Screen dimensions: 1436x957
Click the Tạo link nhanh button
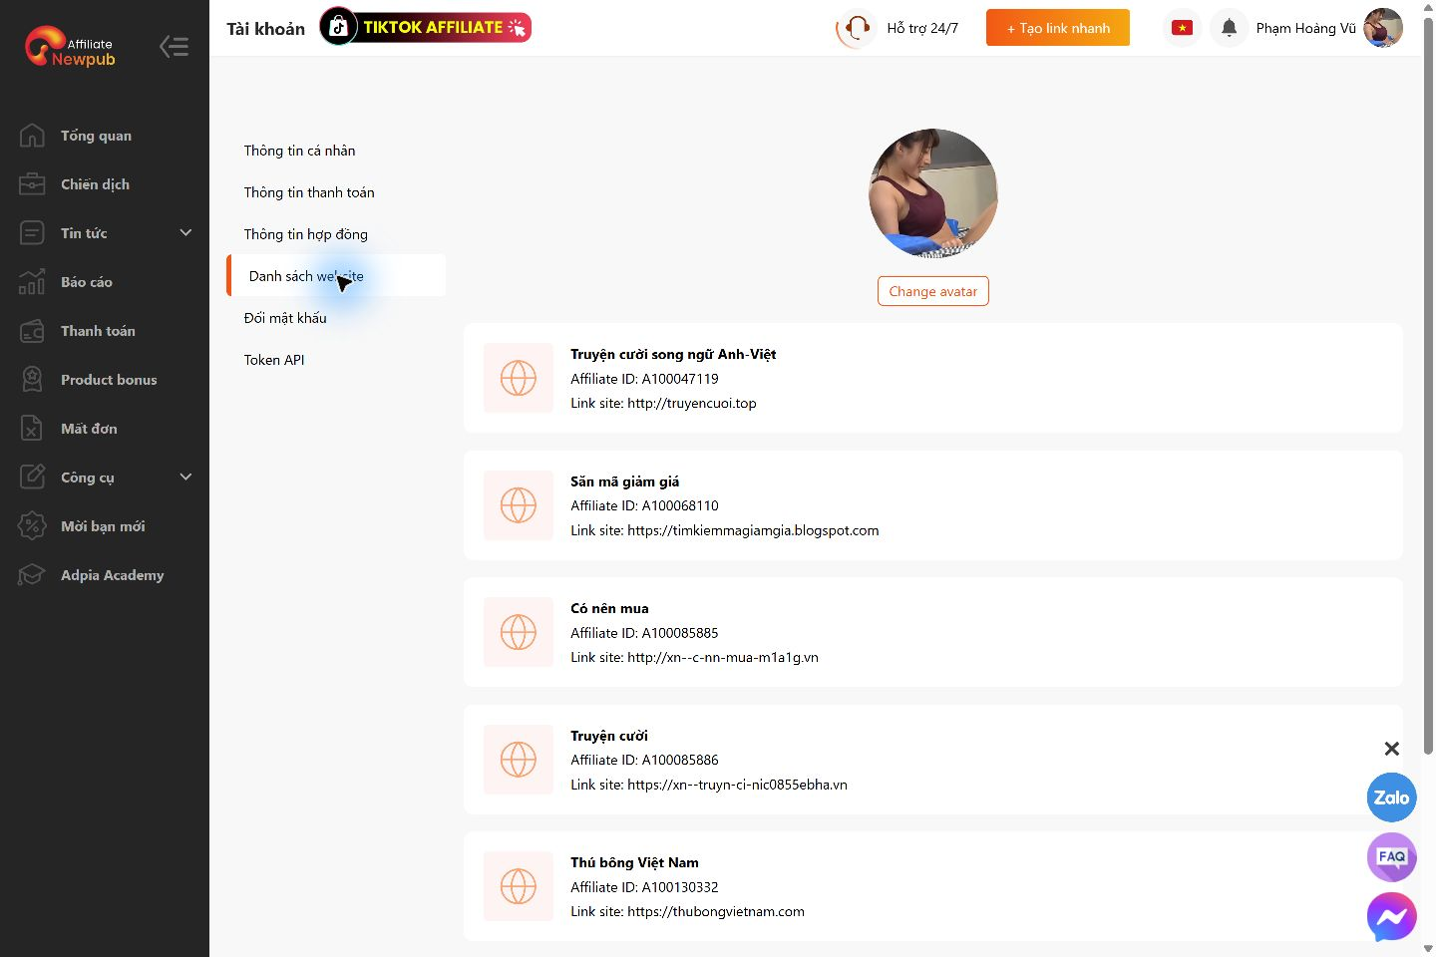tap(1058, 28)
